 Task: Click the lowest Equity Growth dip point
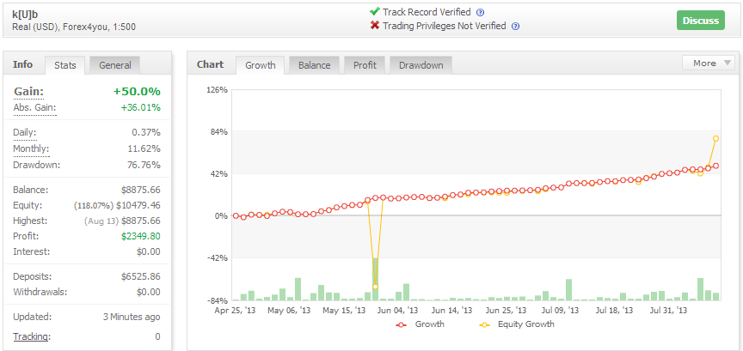coord(375,287)
